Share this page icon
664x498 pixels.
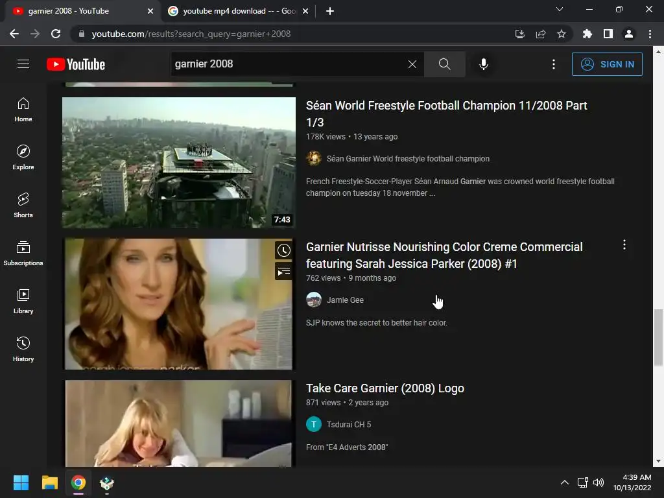[x=541, y=34]
